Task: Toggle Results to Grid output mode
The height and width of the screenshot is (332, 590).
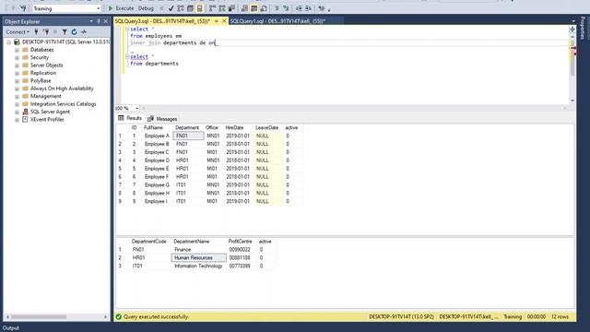Action: (x=254, y=8)
